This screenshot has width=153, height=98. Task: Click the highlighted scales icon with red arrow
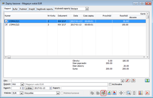[103, 93]
